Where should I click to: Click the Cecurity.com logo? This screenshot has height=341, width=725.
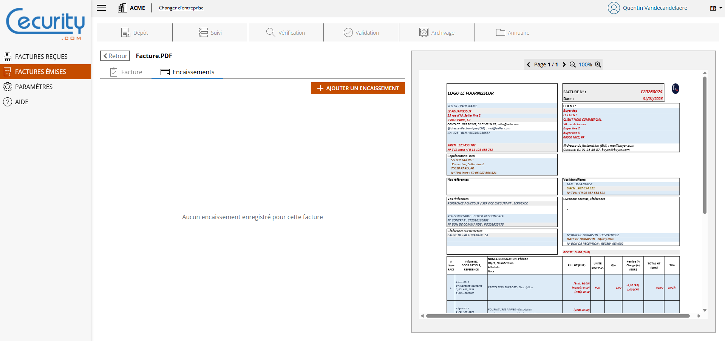click(x=45, y=24)
